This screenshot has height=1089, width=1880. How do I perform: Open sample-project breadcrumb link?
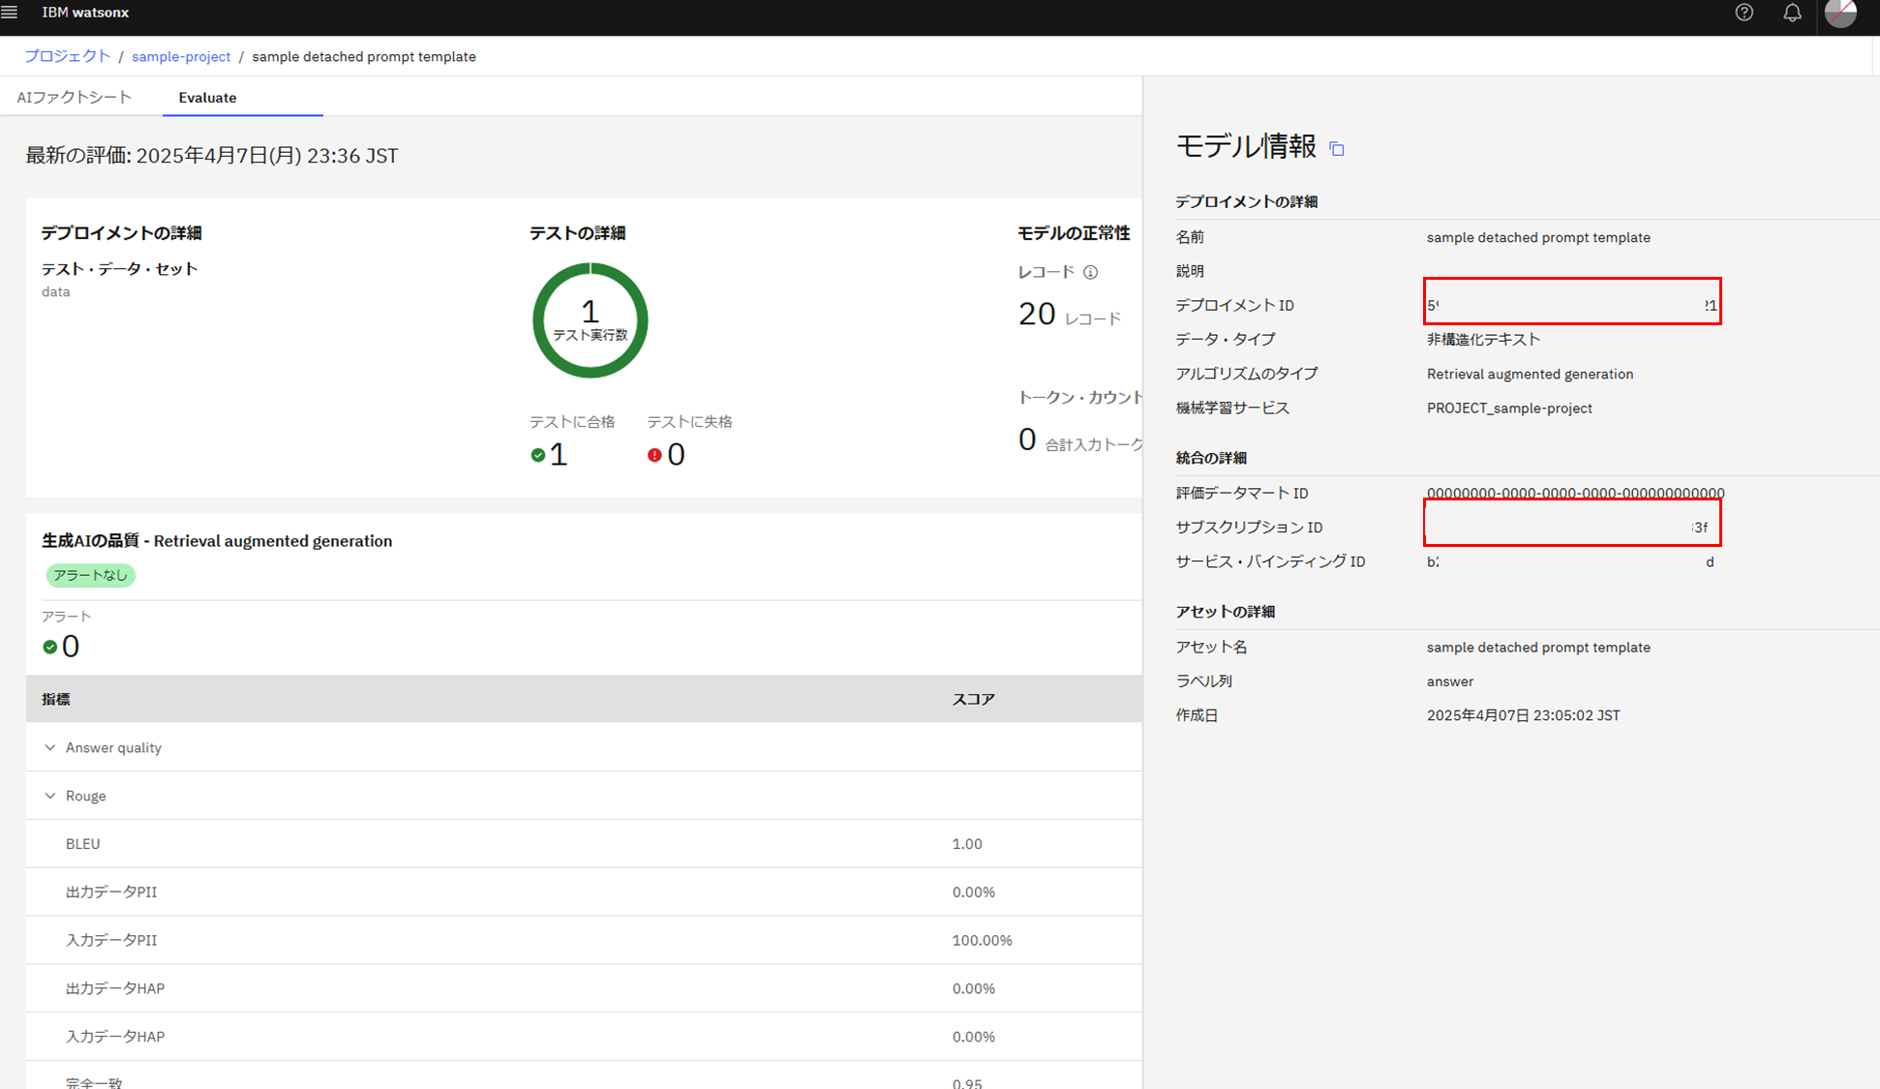coord(181,56)
